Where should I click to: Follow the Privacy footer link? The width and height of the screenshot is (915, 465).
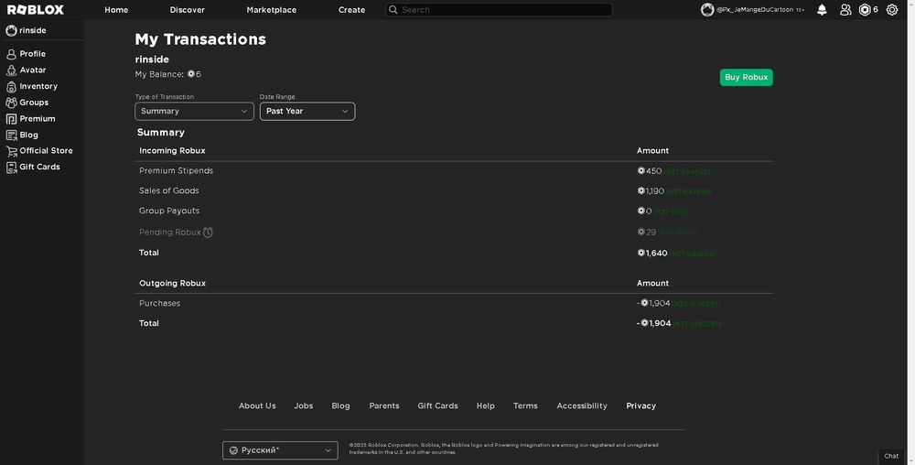pyautogui.click(x=640, y=406)
